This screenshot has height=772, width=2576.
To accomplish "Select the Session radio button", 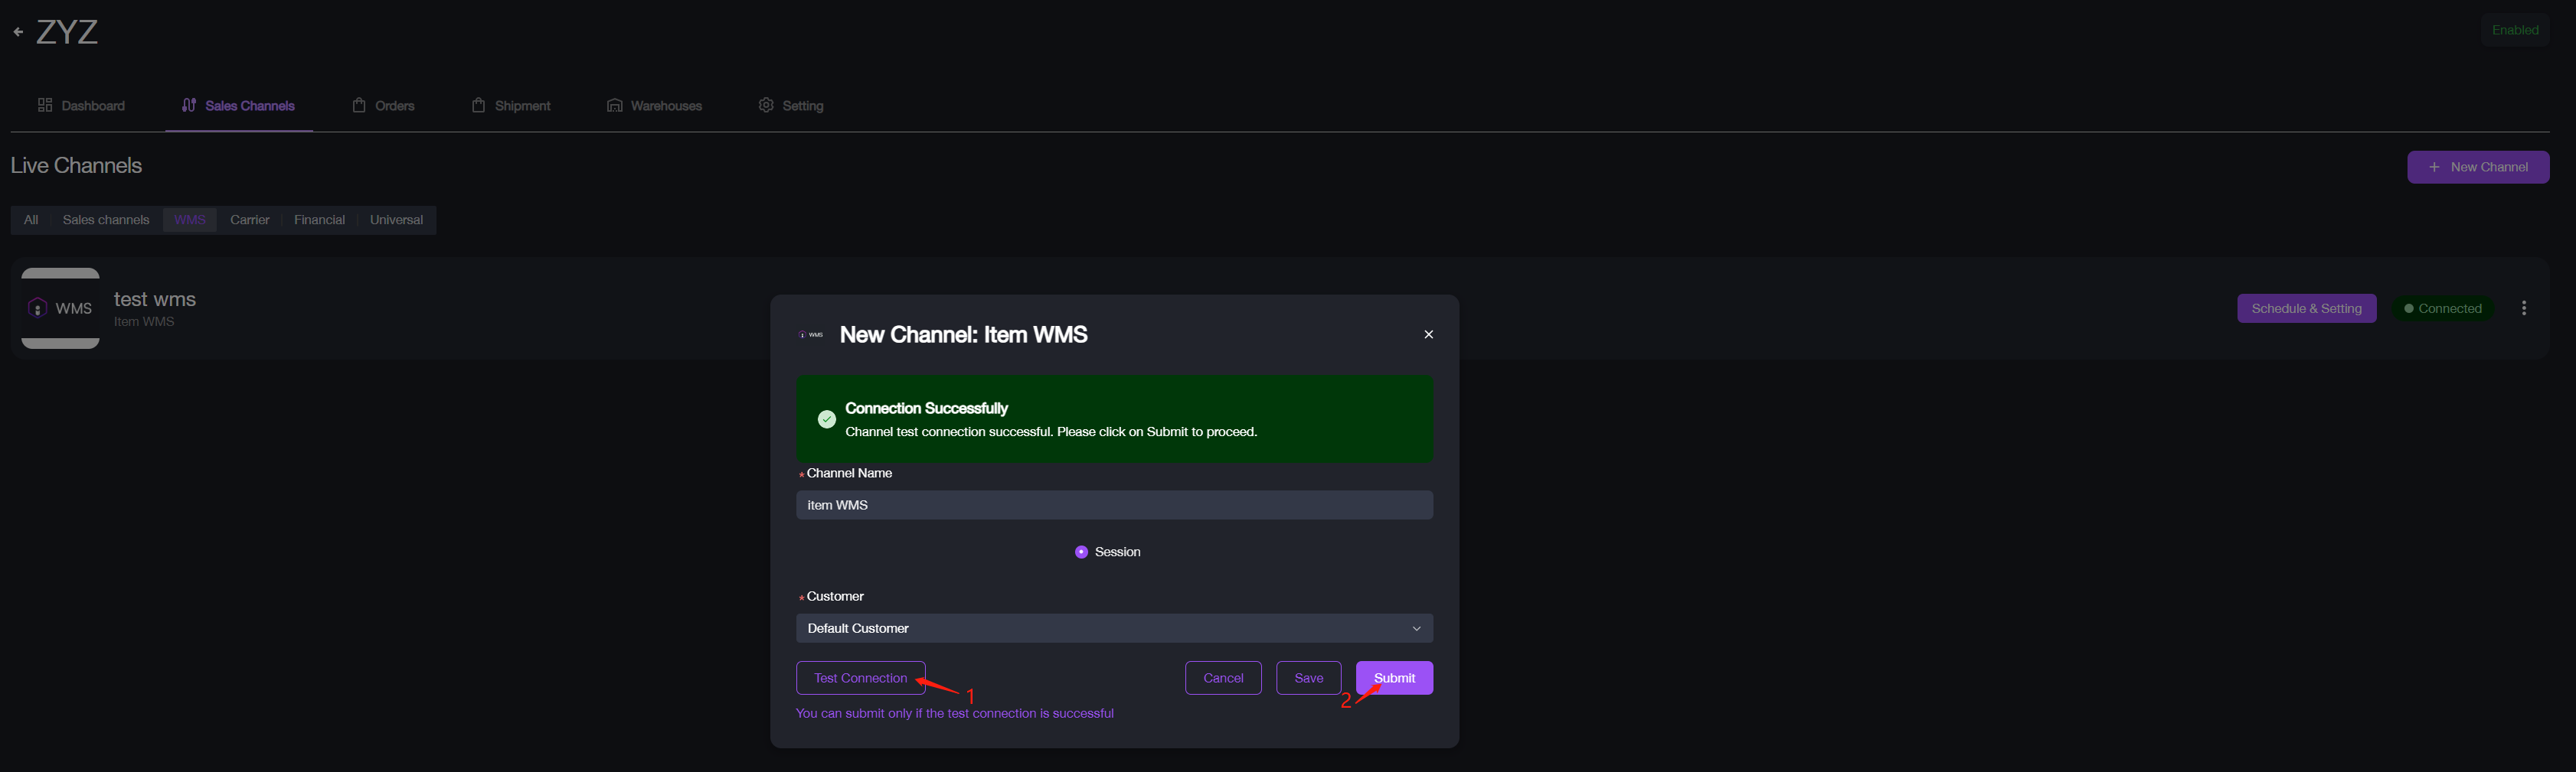I will [x=1080, y=550].
